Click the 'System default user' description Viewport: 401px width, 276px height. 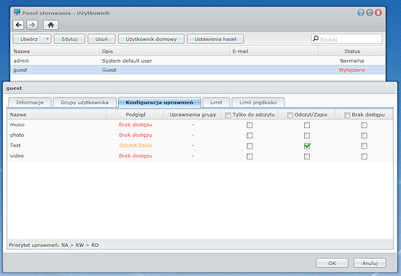click(127, 61)
